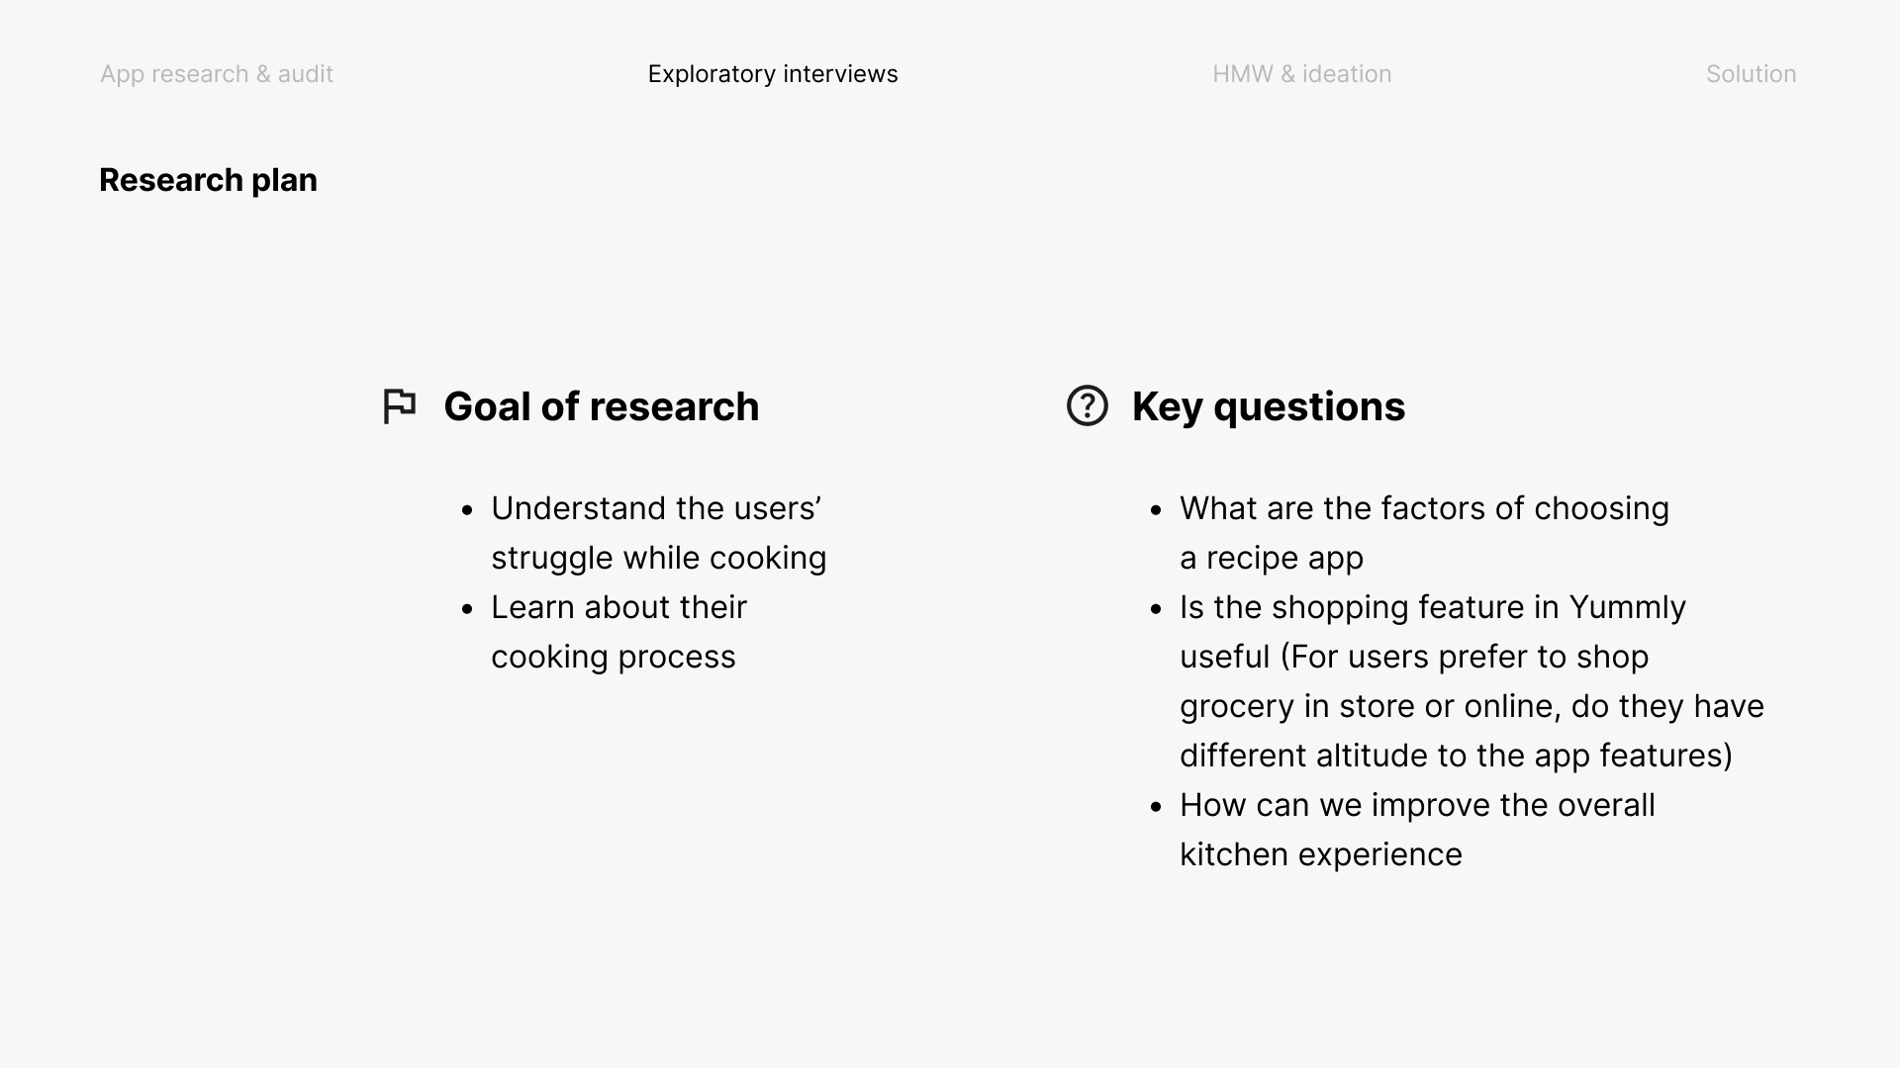Click the 'different altitude to the app features)' line
Image resolution: width=1900 pixels, height=1068 pixels.
tap(1456, 756)
